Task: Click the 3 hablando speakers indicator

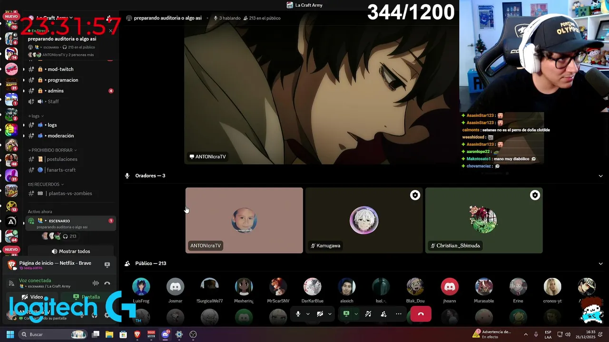Action: (227, 18)
